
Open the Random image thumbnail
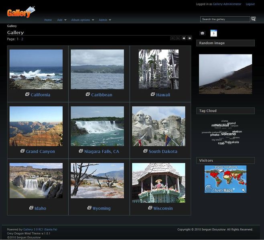(x=225, y=74)
